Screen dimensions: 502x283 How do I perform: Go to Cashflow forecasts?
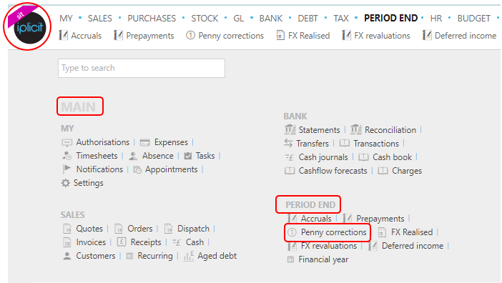333,171
